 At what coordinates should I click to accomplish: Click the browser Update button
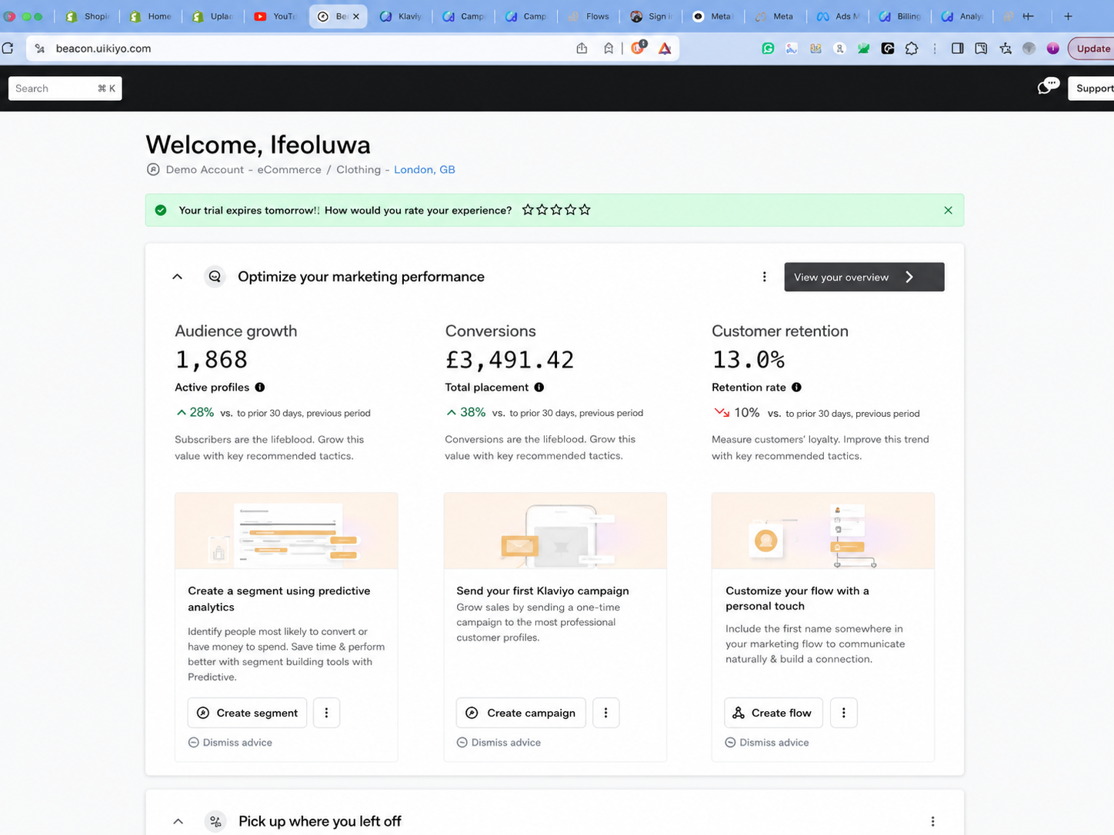1092,48
